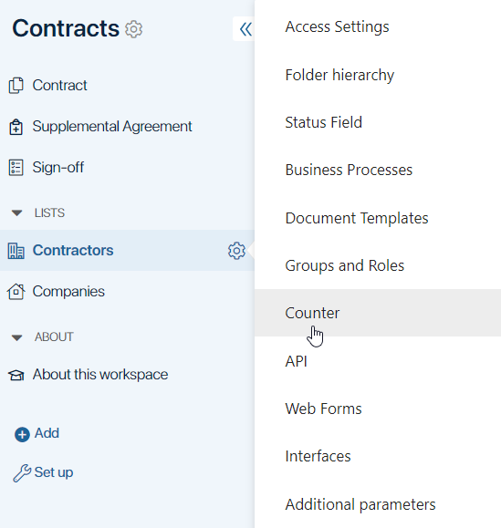Screen dimensions: 501x528
Task: Open the Contractors gear settings icon
Action: pyautogui.click(x=236, y=251)
